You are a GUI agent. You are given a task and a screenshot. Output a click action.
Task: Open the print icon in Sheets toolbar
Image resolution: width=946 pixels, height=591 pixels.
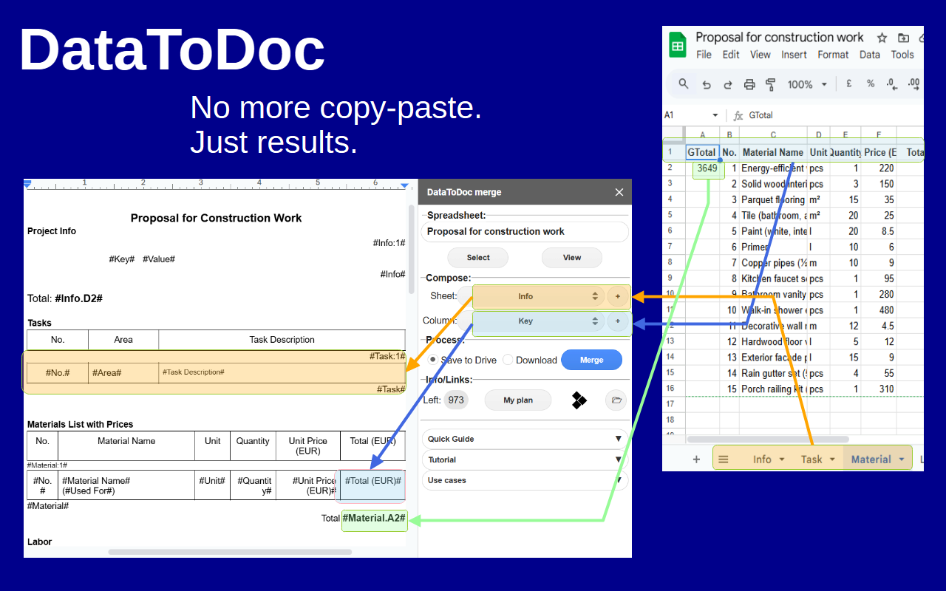(x=749, y=83)
